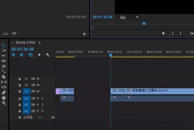Toggle lock on track A1
Viewport: 194px width, 130px height.
click(x=20, y=98)
